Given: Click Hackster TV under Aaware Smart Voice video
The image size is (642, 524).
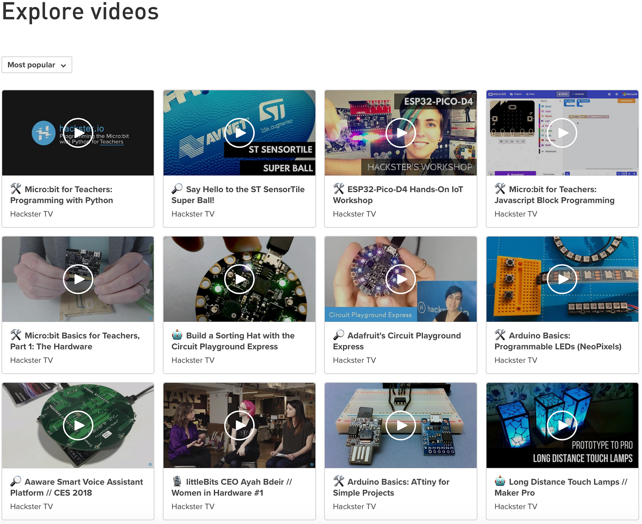Looking at the screenshot, I should click(x=32, y=507).
